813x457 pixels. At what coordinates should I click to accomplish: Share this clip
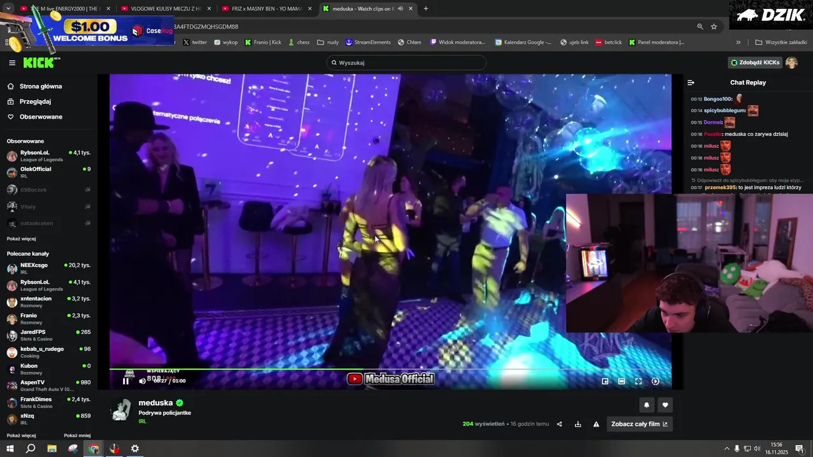point(560,424)
